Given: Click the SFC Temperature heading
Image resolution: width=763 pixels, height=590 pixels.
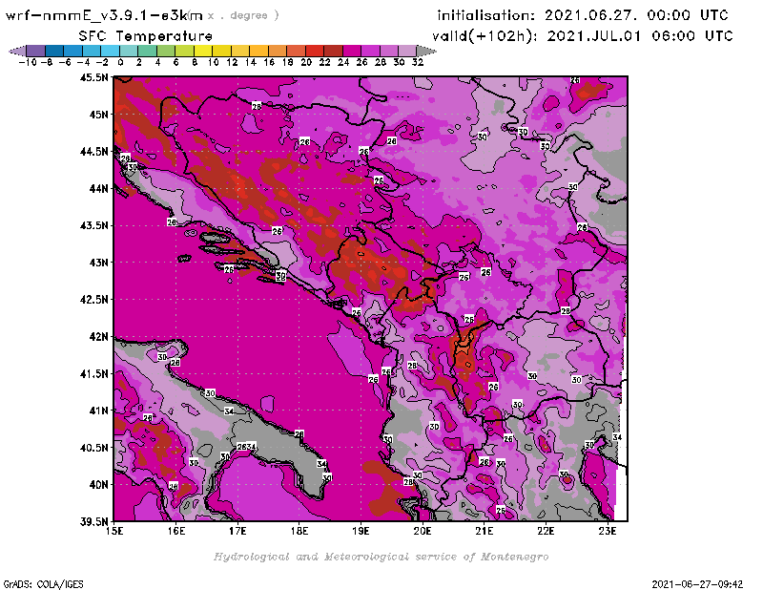Looking at the screenshot, I should pos(146,36).
